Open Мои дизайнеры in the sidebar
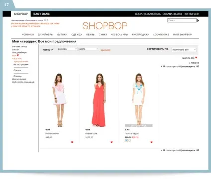 (x=19, y=52)
